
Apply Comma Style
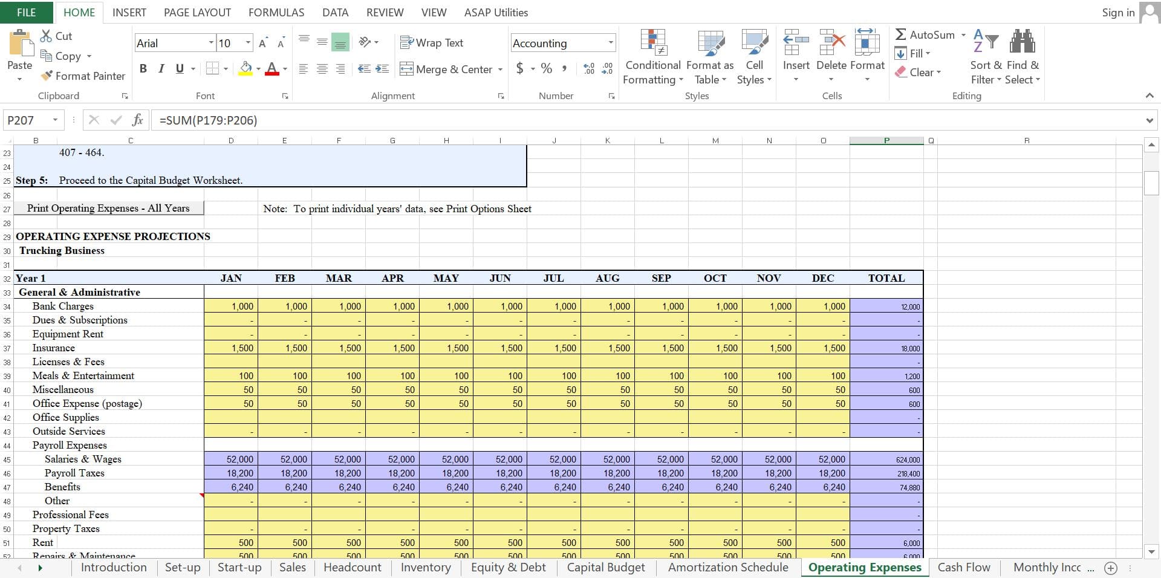point(564,68)
